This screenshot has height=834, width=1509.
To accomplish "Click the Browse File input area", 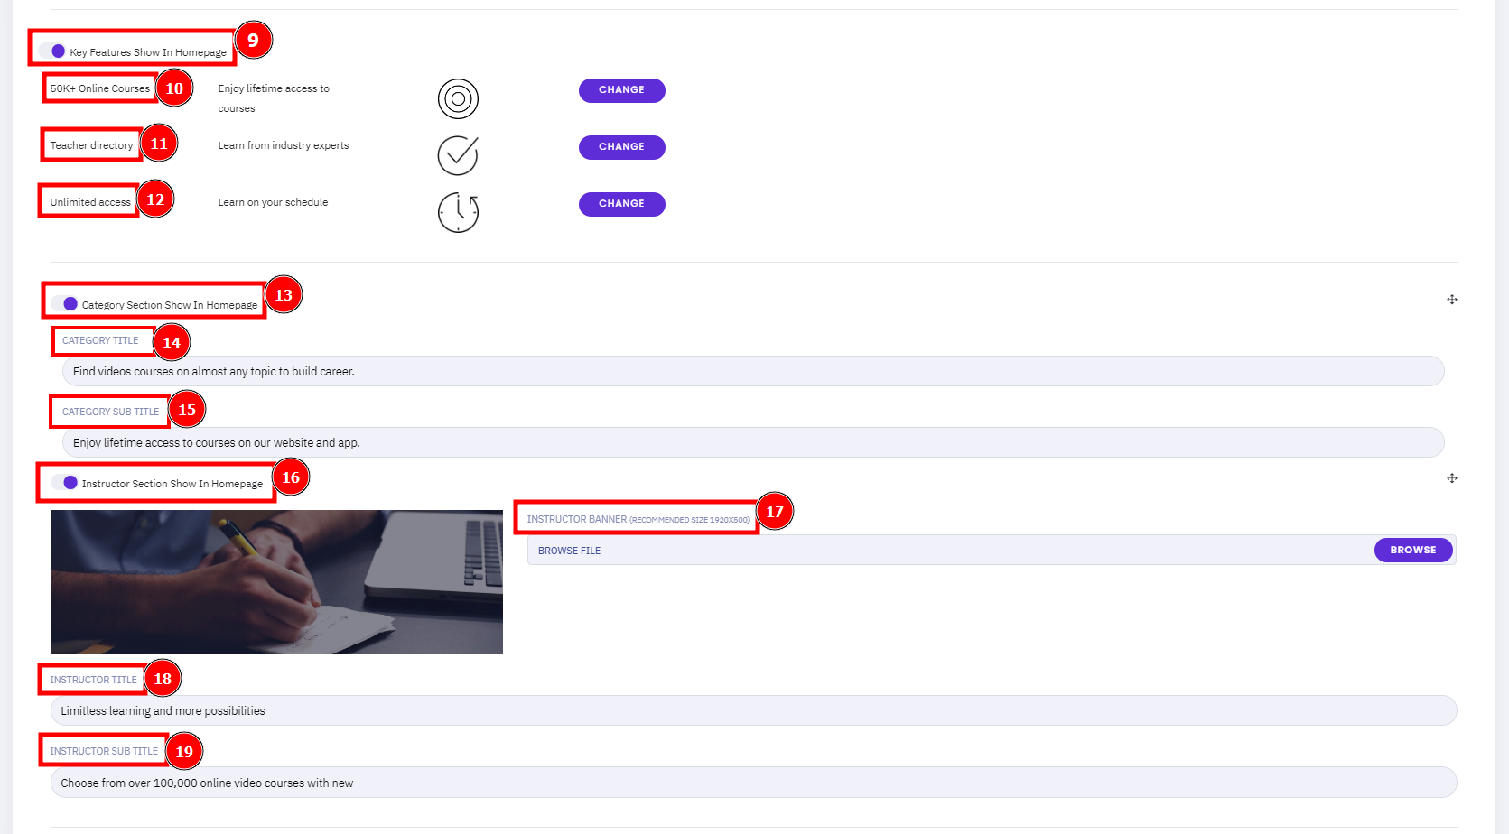I will 950,550.
